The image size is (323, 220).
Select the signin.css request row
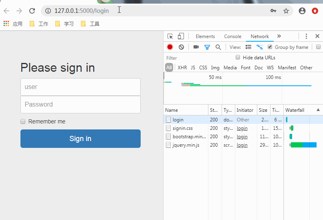(x=243, y=128)
